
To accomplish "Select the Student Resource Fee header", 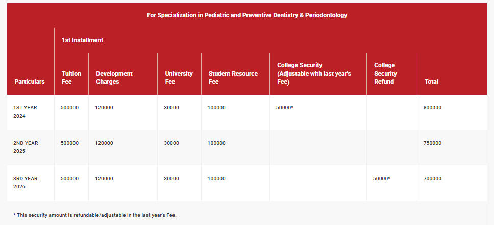I will click(x=233, y=77).
